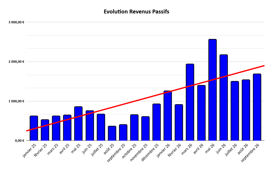Click the mars 25 axis label

53,149
